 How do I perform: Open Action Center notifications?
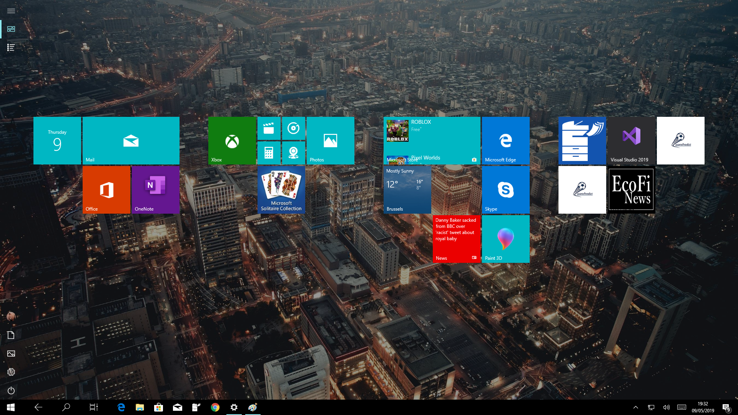(x=726, y=407)
